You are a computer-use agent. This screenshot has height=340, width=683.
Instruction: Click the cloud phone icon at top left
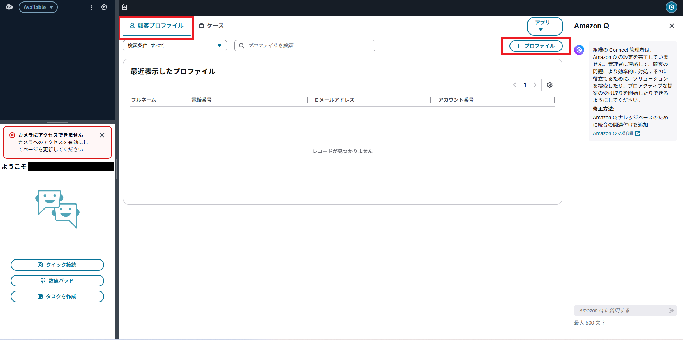tap(9, 7)
